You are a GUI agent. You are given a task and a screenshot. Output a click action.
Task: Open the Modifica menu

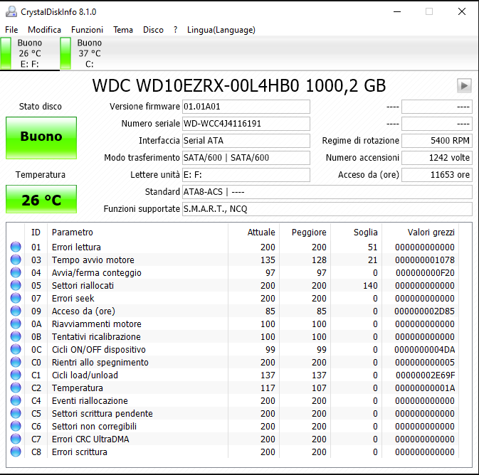(x=44, y=30)
